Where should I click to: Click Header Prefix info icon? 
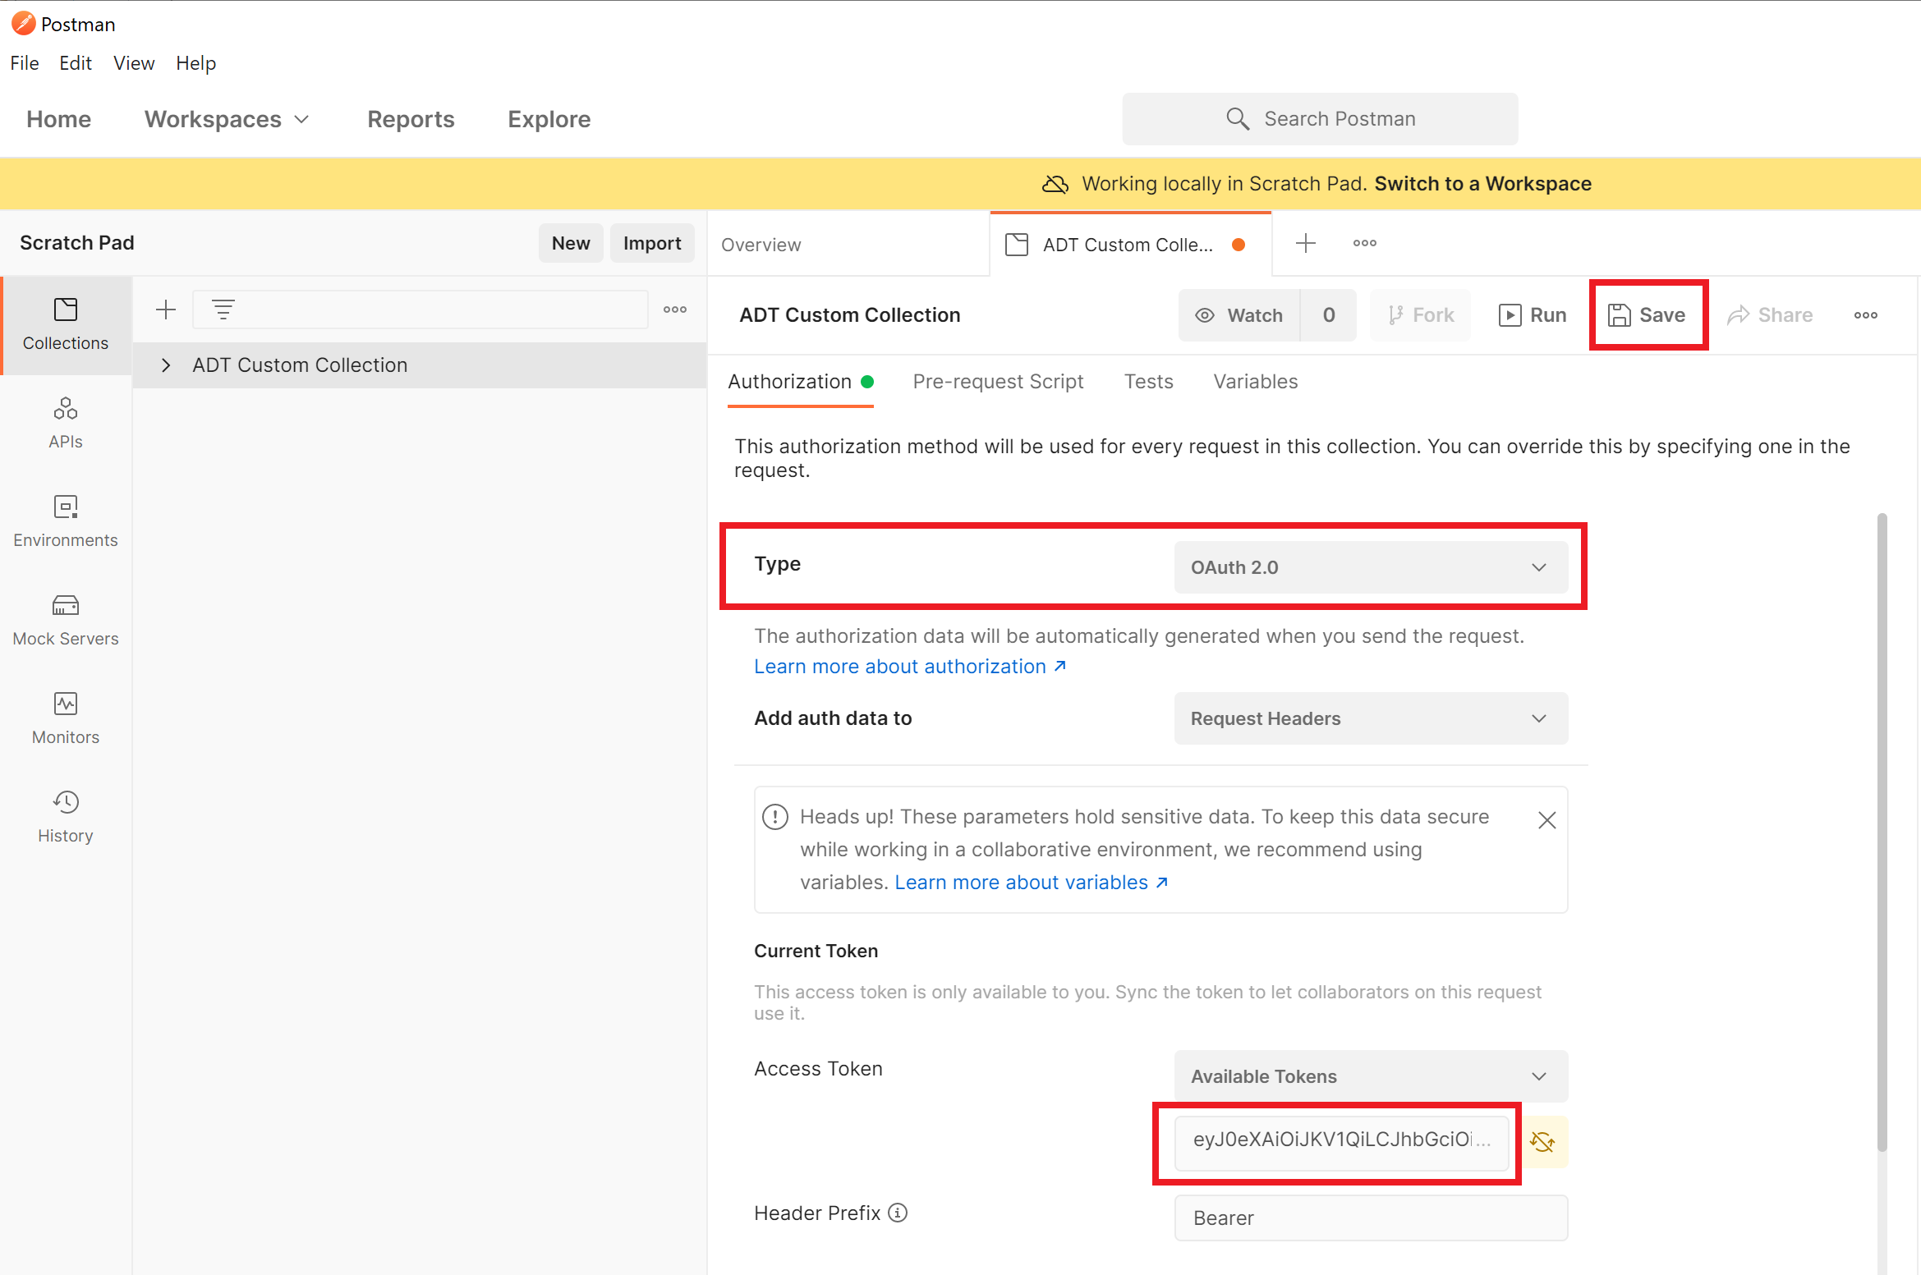pos(898,1213)
